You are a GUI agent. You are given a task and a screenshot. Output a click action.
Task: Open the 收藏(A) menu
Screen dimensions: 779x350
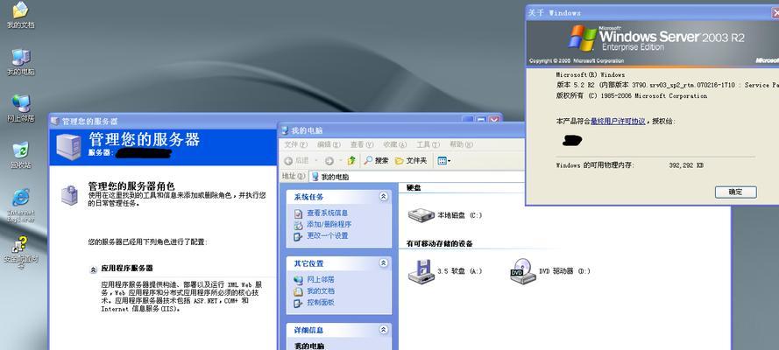(x=394, y=144)
